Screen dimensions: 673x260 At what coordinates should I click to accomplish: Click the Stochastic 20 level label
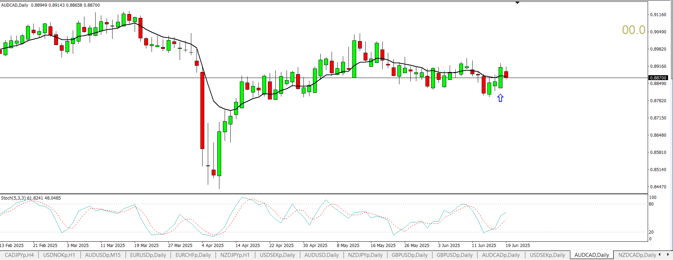(x=651, y=232)
